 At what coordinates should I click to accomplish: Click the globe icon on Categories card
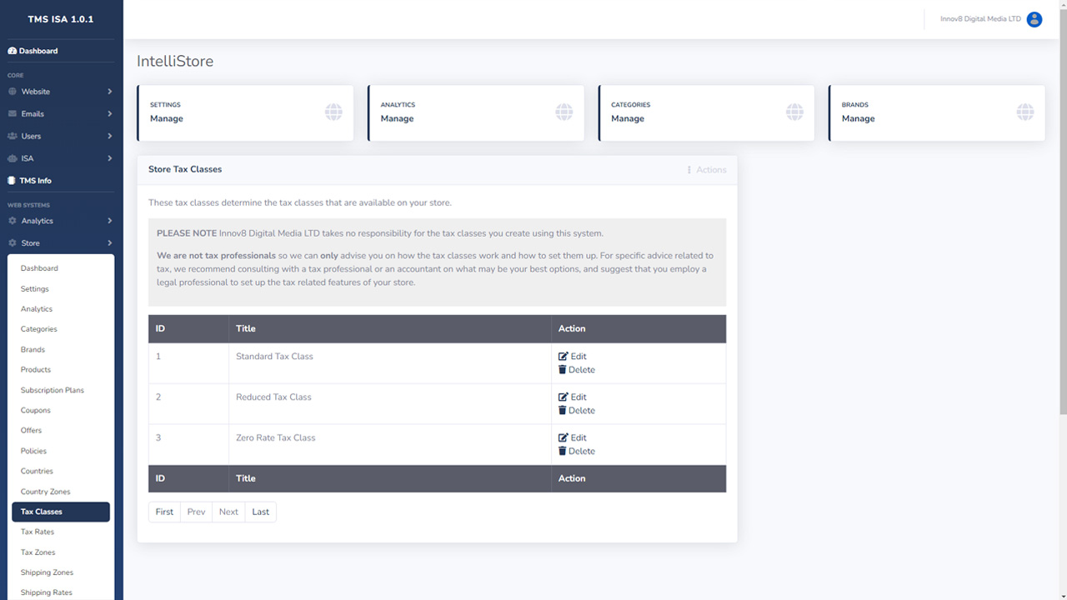tap(794, 112)
